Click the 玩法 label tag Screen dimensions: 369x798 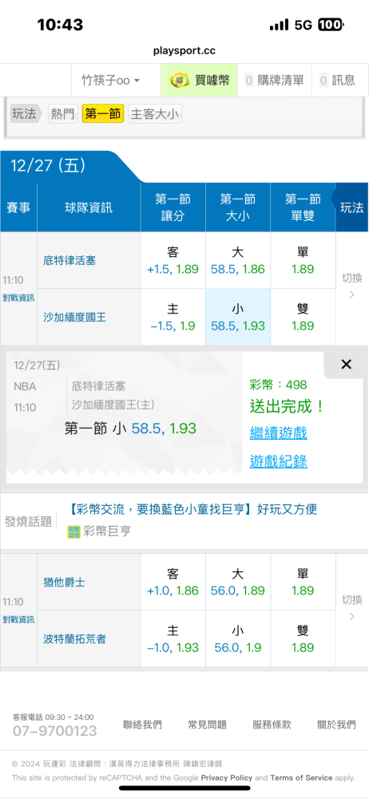tap(26, 114)
